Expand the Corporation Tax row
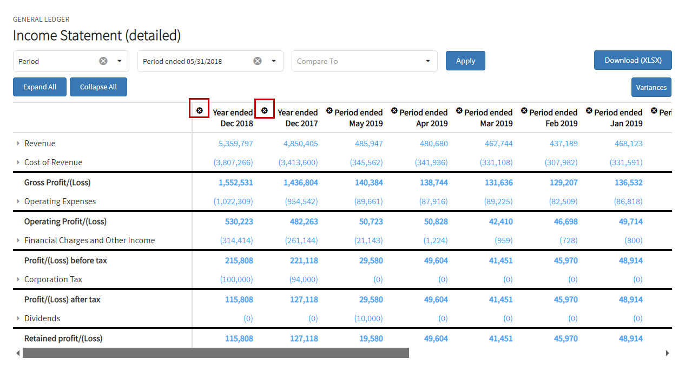This screenshot has width=685, height=371. [18, 279]
